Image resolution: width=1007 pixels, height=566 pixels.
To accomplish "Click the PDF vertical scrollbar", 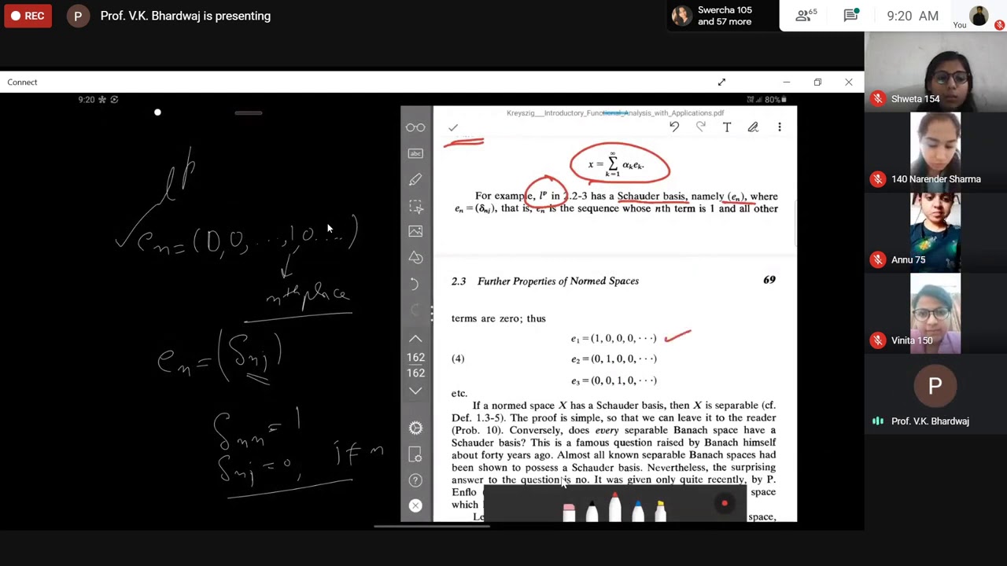I will pyautogui.click(x=795, y=224).
